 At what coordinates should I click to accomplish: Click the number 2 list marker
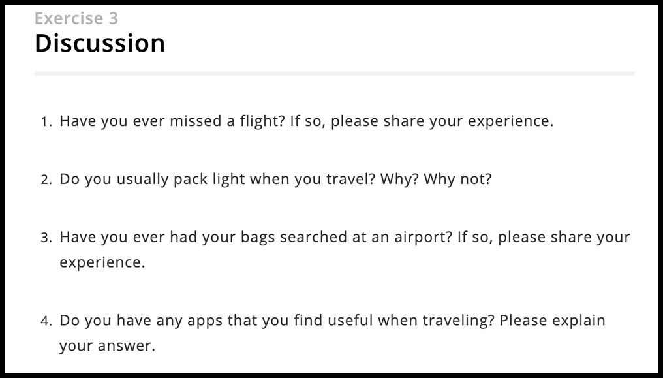coord(46,180)
